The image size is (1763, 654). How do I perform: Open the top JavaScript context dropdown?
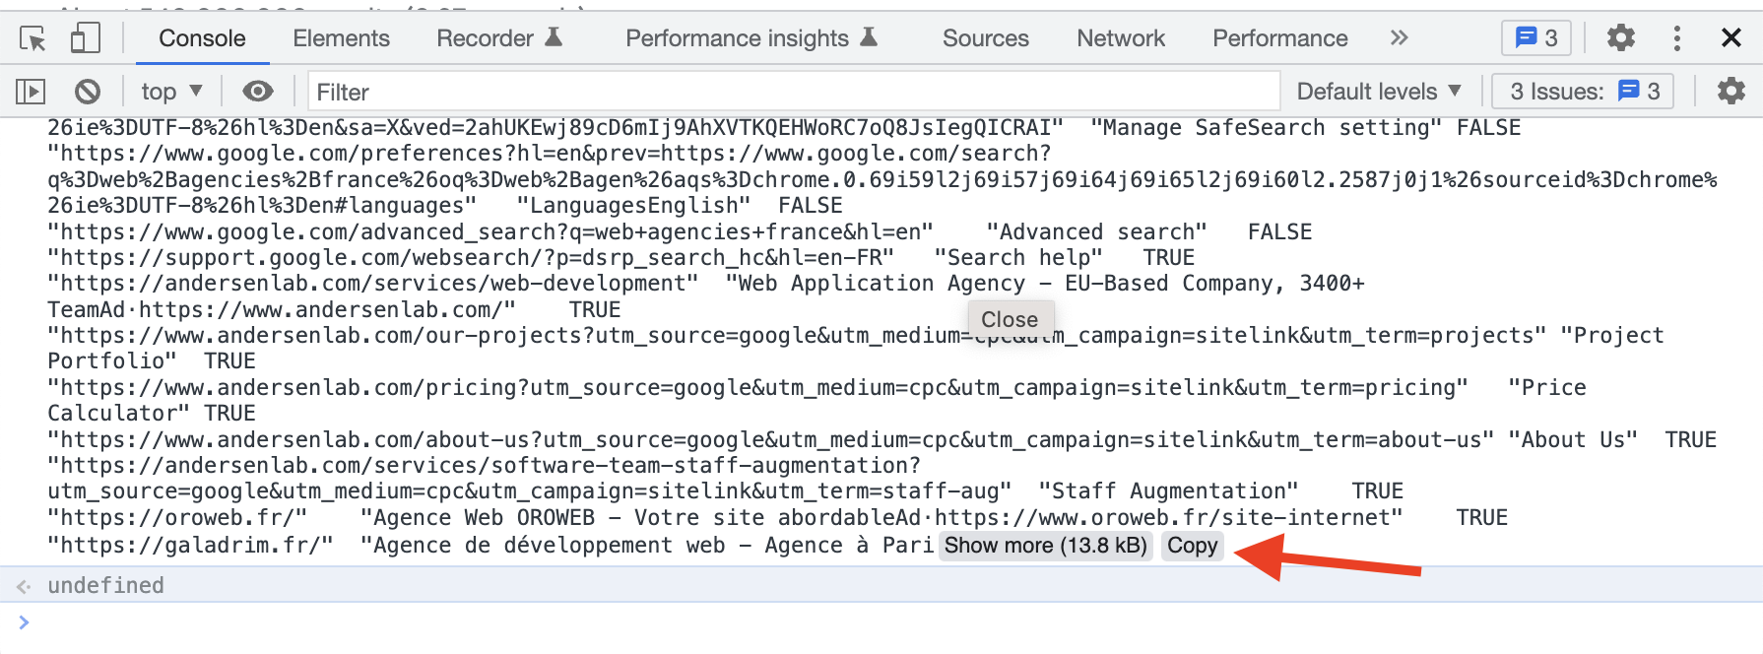pos(171,92)
